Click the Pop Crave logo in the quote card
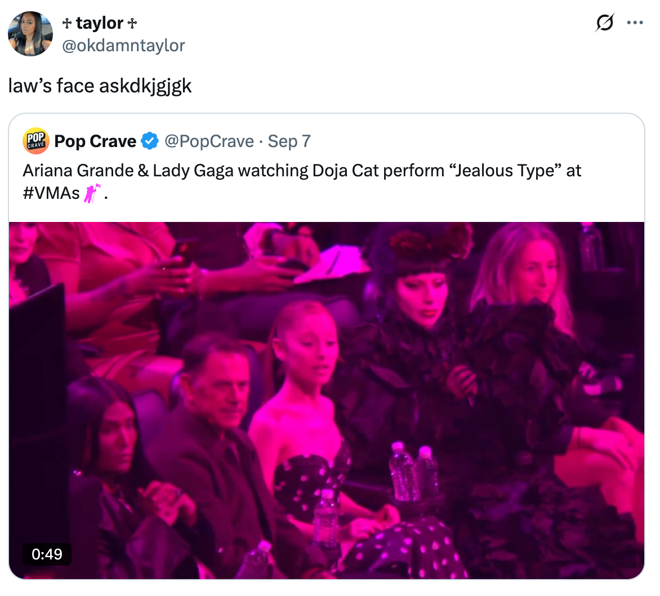The height and width of the screenshot is (596, 660). (x=35, y=141)
